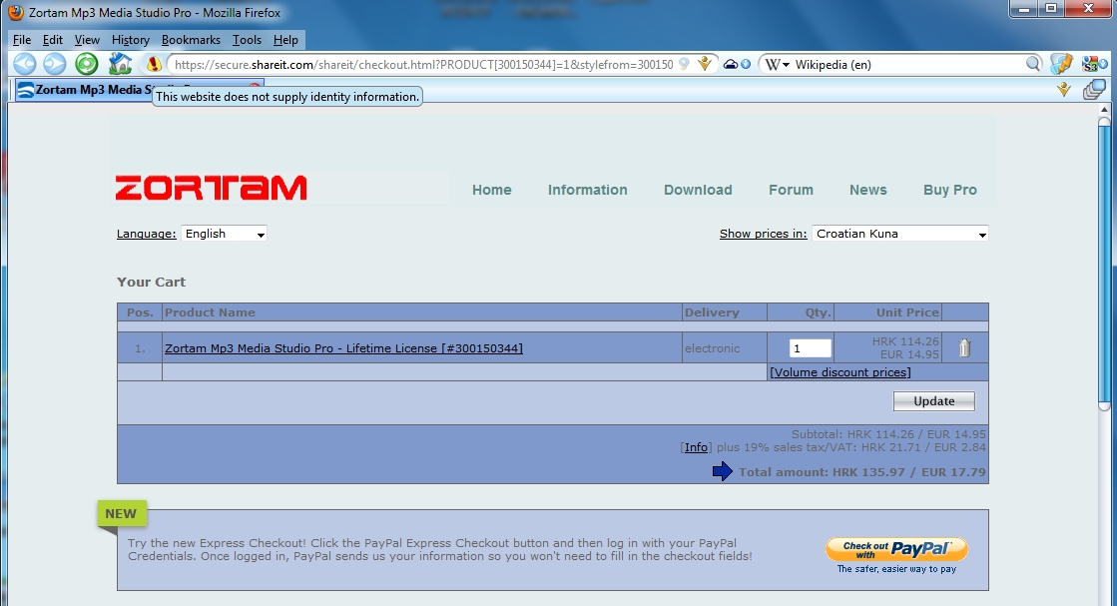Click the Product Name column header
This screenshot has width=1117, height=606.
pos(210,311)
